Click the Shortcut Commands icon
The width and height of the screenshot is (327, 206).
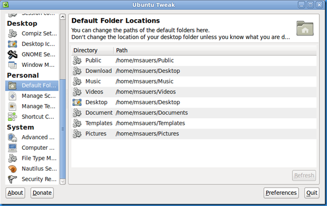coord(13,116)
